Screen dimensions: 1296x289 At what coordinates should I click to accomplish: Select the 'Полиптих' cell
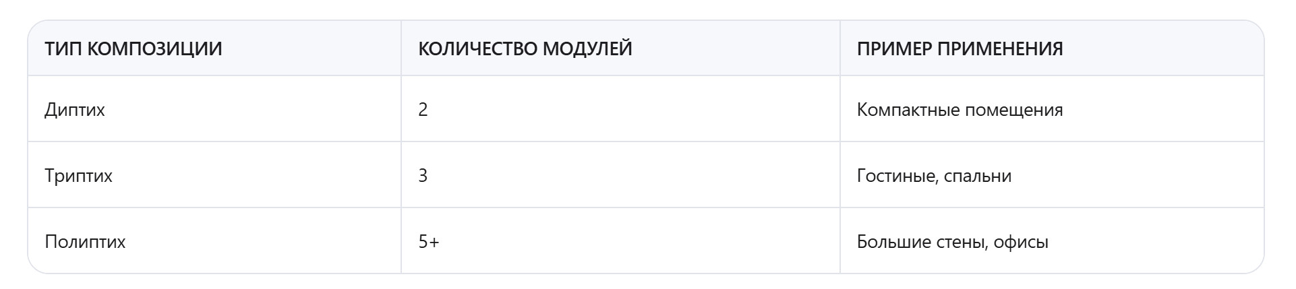(85, 242)
